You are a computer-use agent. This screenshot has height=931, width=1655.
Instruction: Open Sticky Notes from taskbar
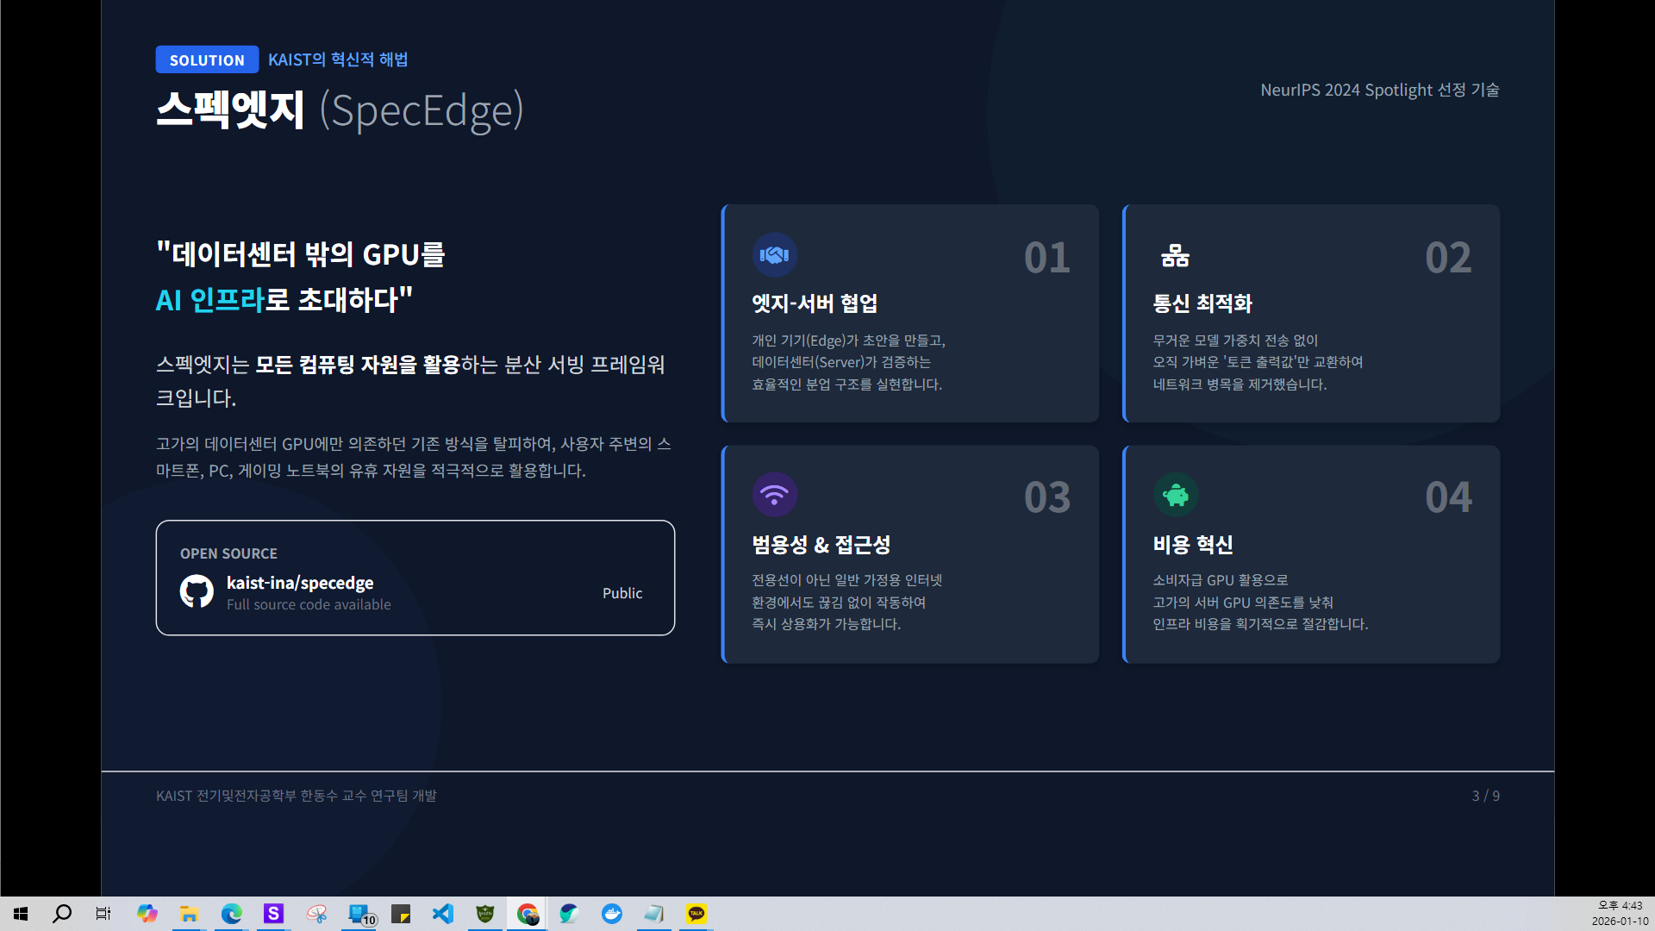coord(401,914)
